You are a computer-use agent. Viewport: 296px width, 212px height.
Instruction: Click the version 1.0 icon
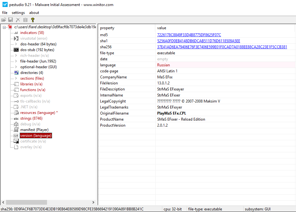16,136
